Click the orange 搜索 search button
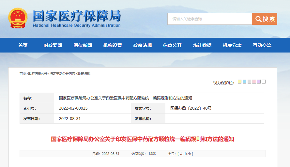 (x=265, y=19)
